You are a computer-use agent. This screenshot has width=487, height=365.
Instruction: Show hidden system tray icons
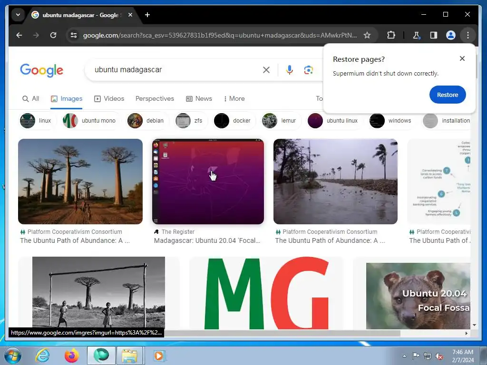404,356
